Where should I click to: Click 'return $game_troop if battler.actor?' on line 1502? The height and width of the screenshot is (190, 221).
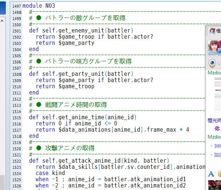(x=95, y=37)
